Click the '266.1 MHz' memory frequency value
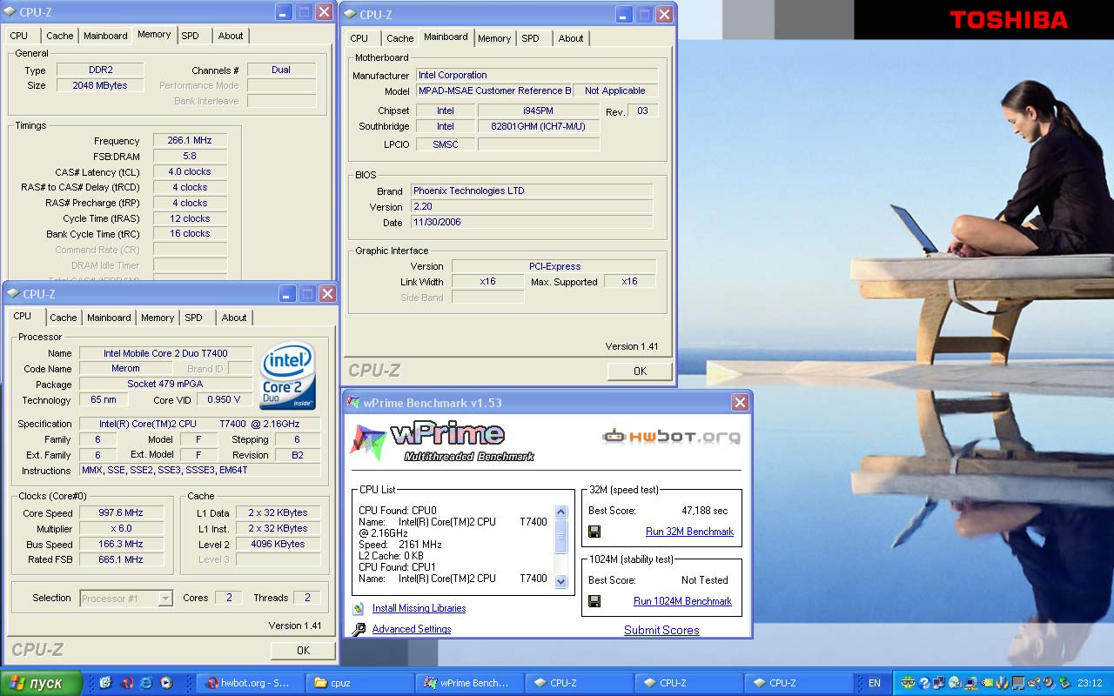The image size is (1114, 696). 190,140
